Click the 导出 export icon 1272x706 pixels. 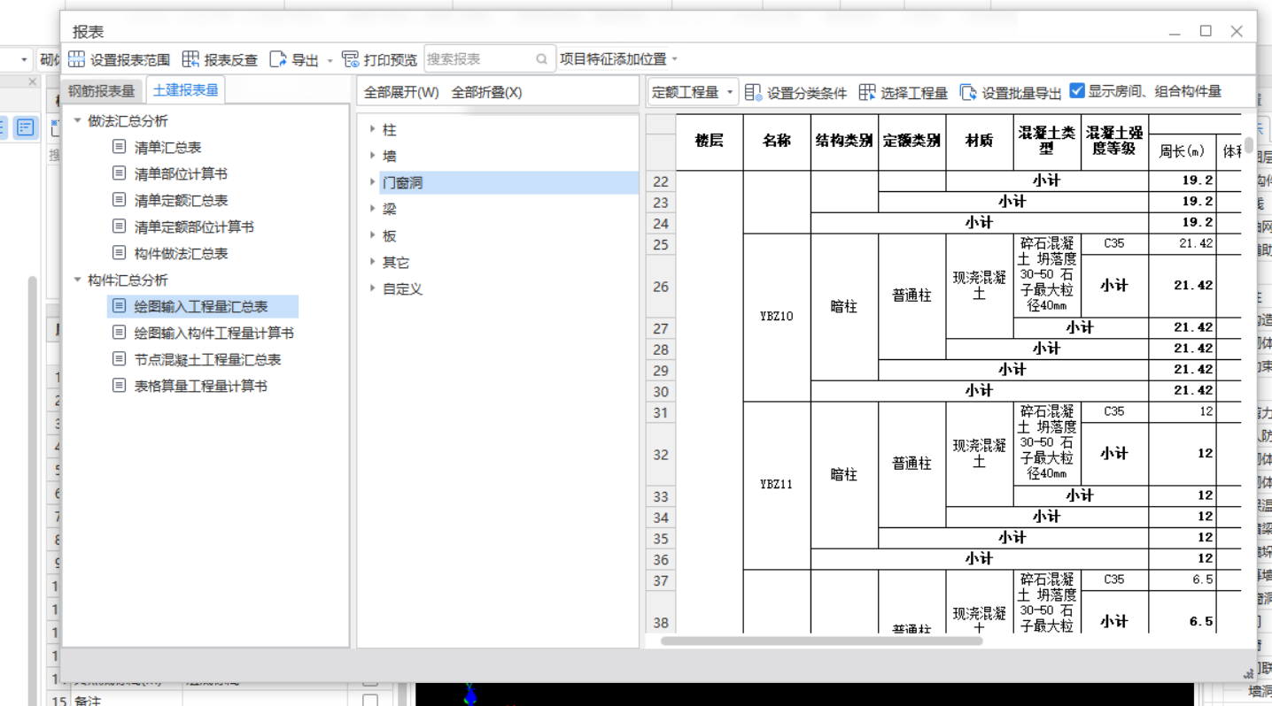coord(278,59)
